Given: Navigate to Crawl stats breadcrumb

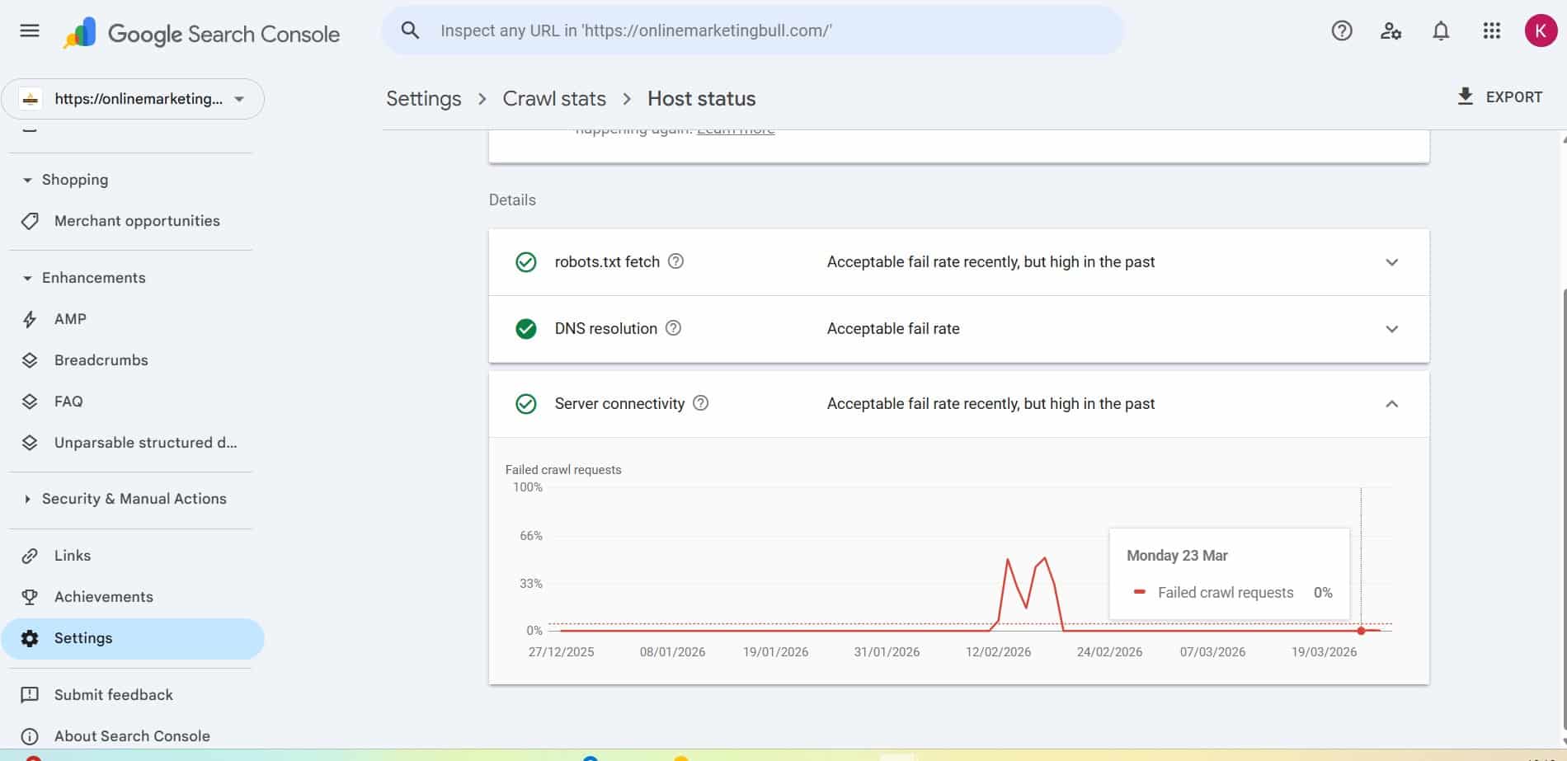Looking at the screenshot, I should point(553,98).
